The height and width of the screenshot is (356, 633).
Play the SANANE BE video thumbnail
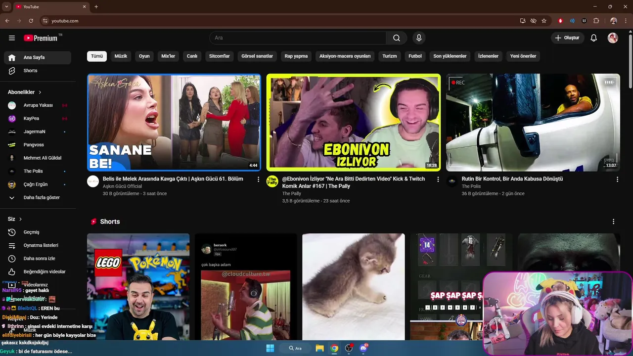click(174, 122)
